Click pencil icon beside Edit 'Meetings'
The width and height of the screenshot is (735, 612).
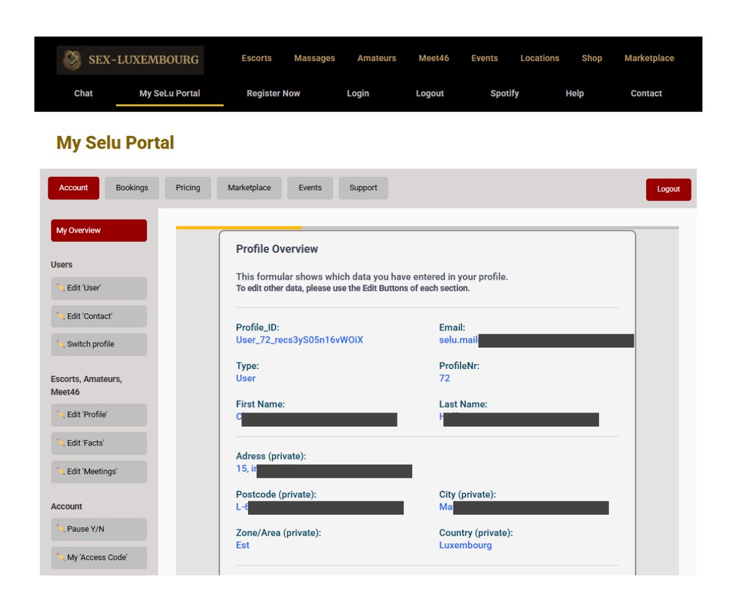pos(60,471)
